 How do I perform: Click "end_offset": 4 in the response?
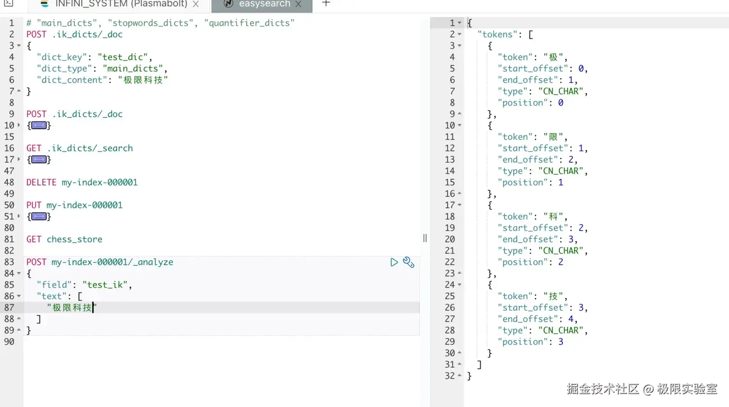tap(538, 319)
